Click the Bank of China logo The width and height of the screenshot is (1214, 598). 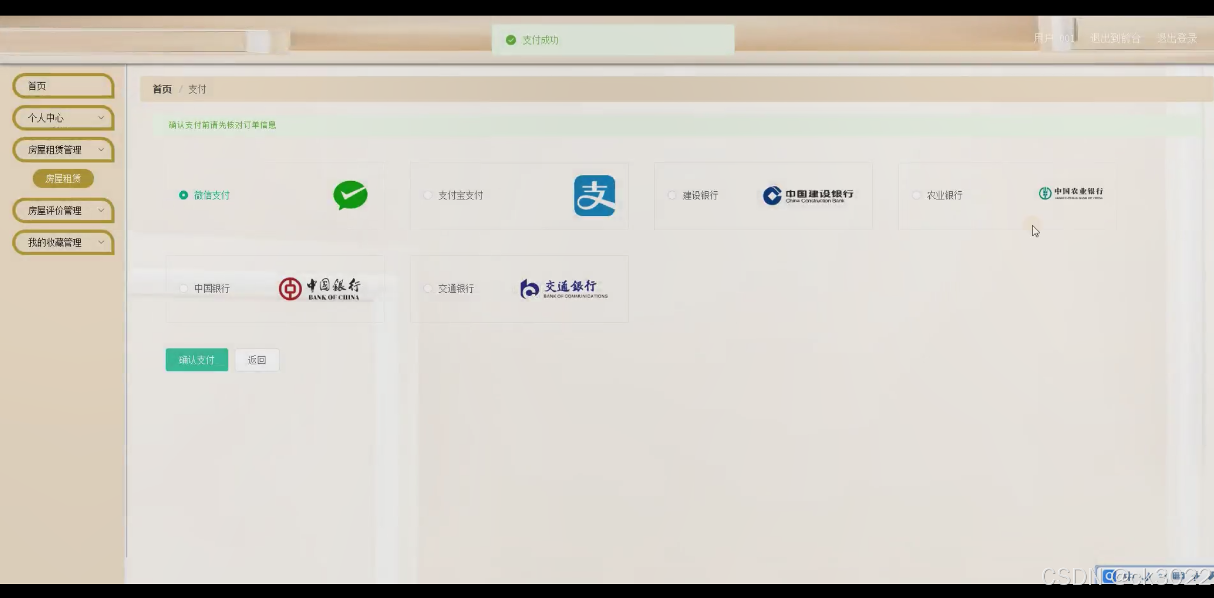tap(320, 289)
